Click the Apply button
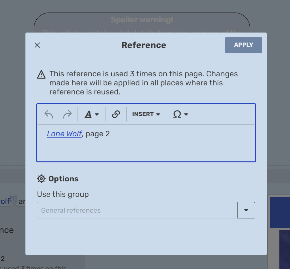Screen dimensions: 290x269 [x=243, y=45]
